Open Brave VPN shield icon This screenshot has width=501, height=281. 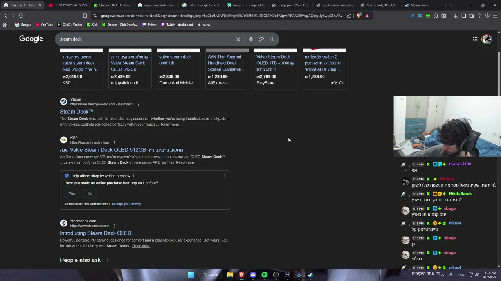(x=487, y=16)
